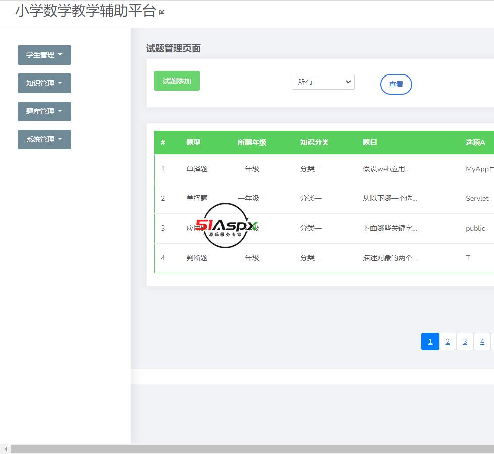Expand the 知识管理 sidebar menu
This screenshot has width=494, height=454.
point(44,83)
